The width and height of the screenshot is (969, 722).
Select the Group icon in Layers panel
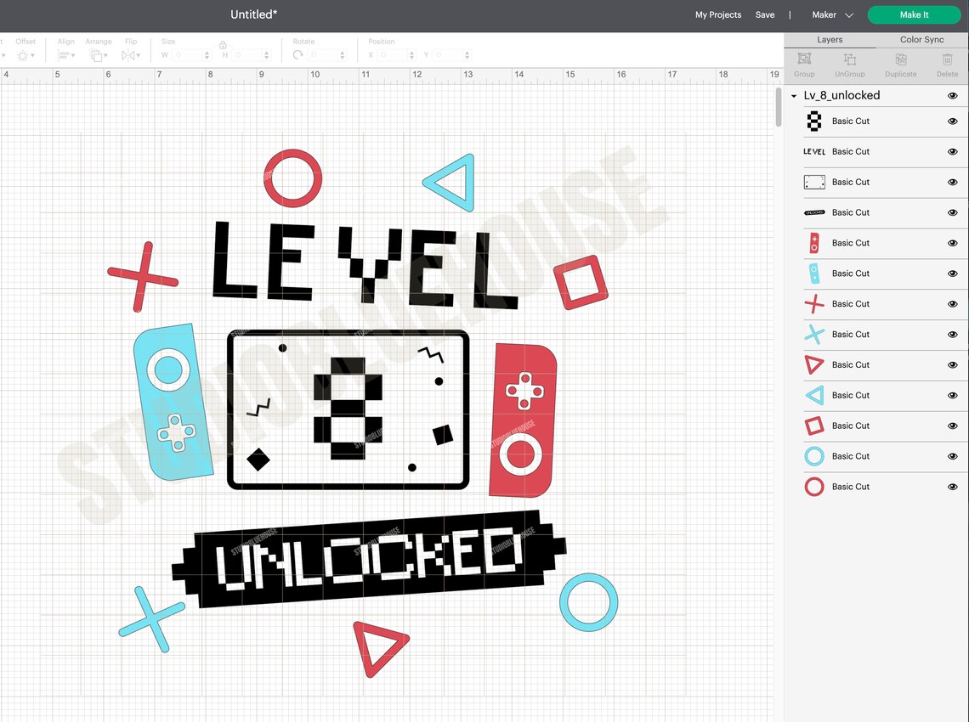click(804, 60)
